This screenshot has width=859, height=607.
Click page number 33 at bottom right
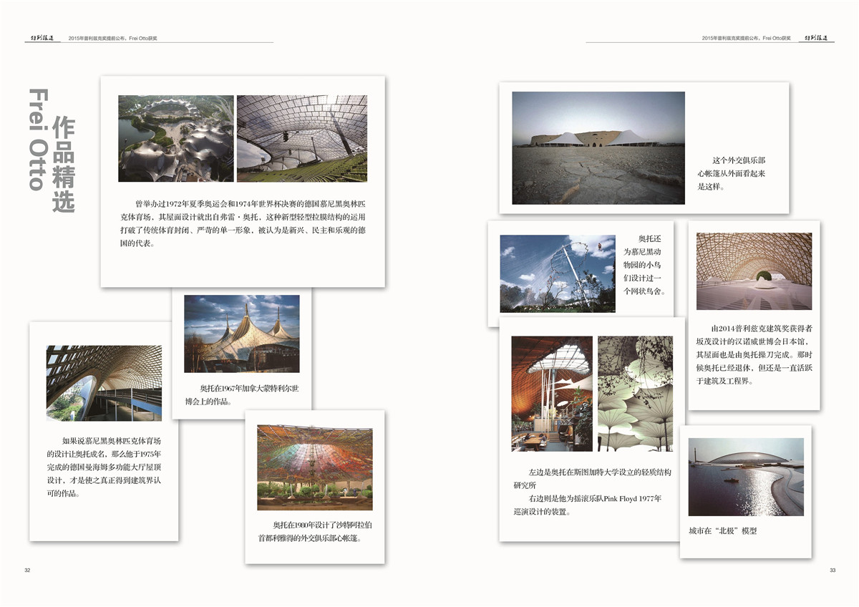point(833,570)
